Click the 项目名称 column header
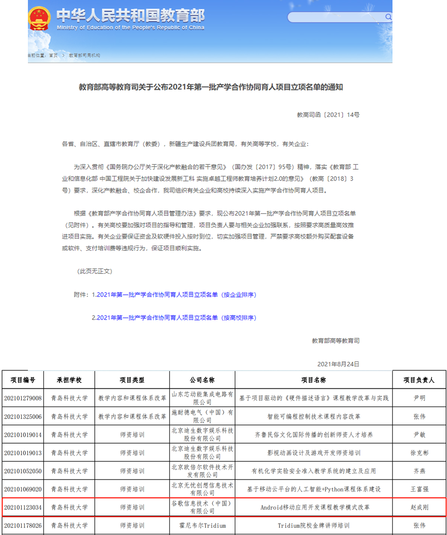The height and width of the screenshot is (535, 447). tap(314, 380)
